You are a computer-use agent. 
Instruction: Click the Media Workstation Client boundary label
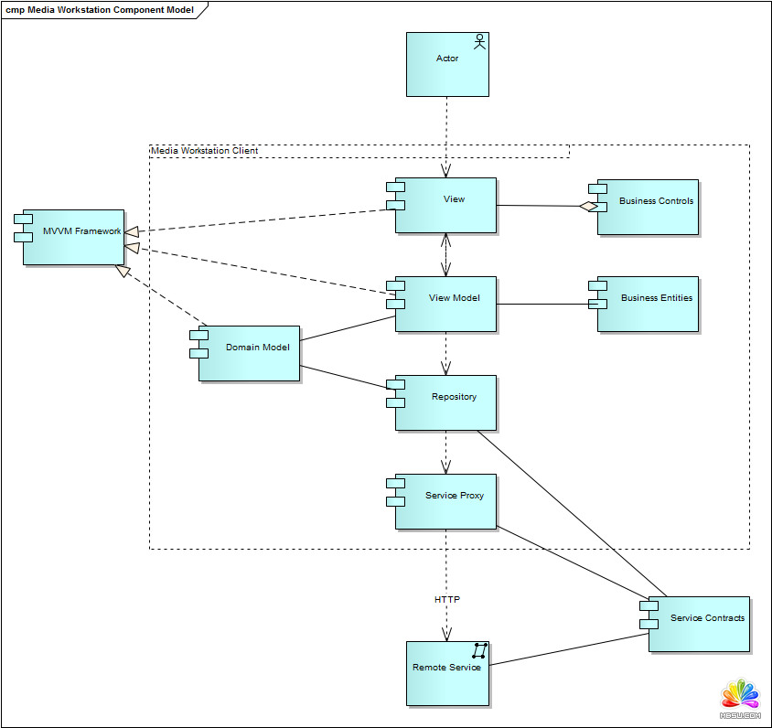pos(205,151)
